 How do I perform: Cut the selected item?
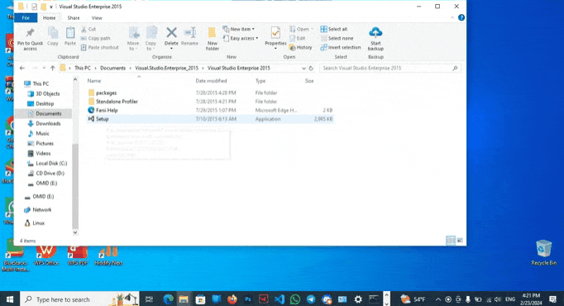[x=88, y=29]
